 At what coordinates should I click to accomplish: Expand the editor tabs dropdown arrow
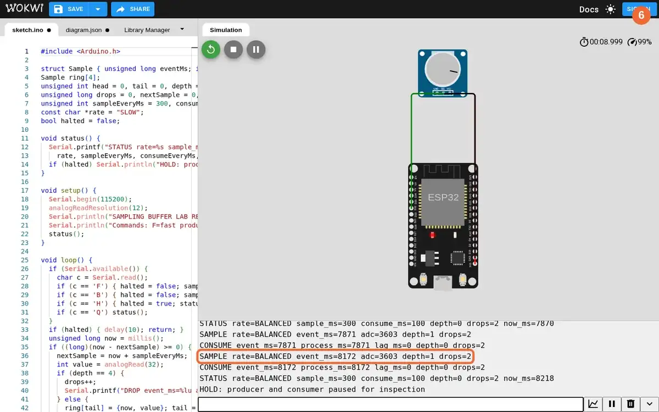182,30
